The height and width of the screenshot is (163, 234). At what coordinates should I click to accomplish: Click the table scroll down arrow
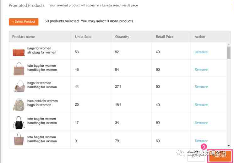pos(229,145)
